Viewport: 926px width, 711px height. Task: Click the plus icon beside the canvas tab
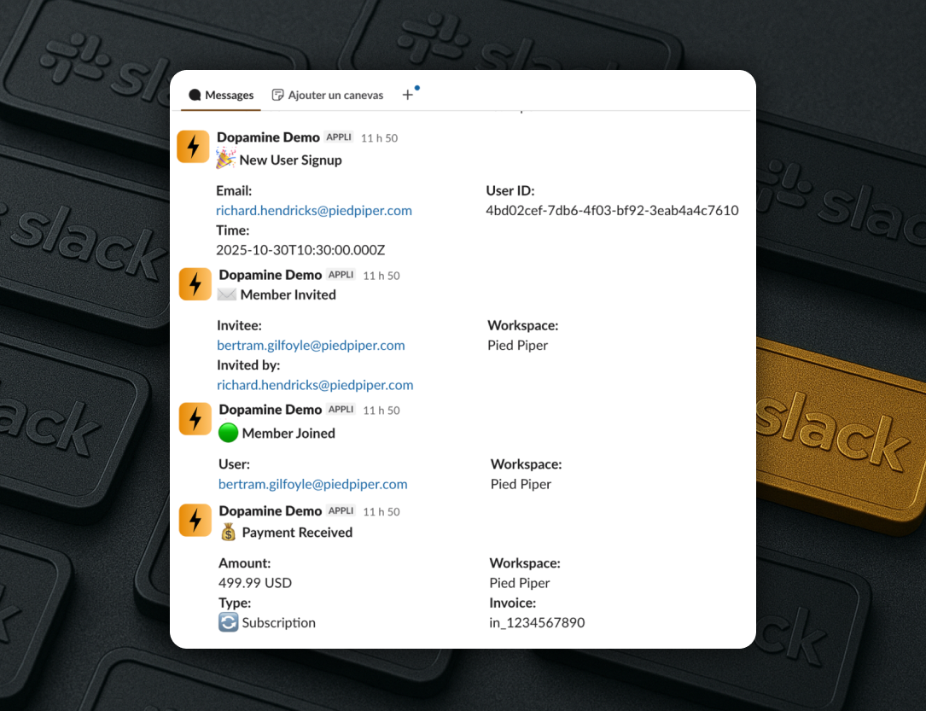coord(408,96)
